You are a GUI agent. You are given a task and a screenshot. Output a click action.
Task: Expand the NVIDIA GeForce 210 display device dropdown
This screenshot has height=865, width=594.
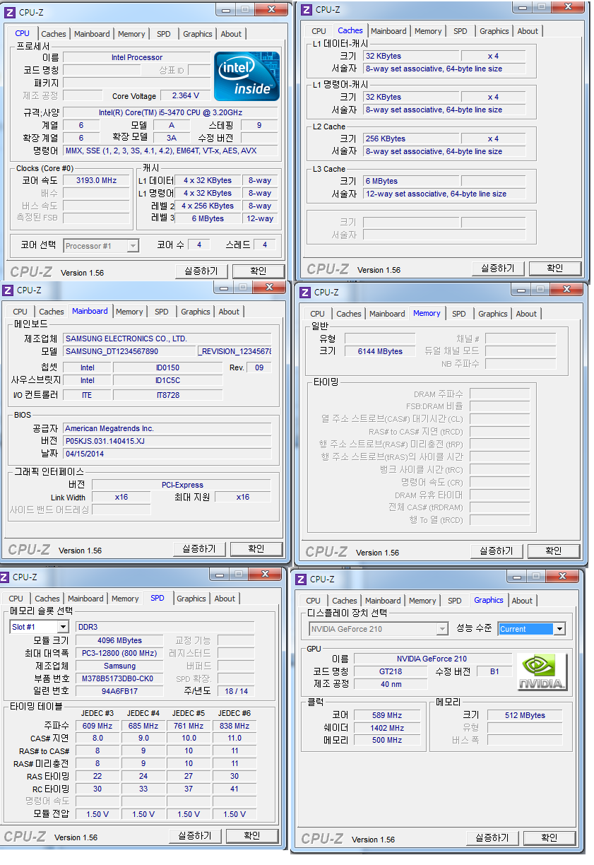(x=442, y=629)
